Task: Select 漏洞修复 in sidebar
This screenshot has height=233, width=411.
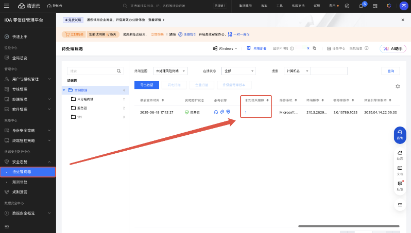Action: [x=22, y=182]
